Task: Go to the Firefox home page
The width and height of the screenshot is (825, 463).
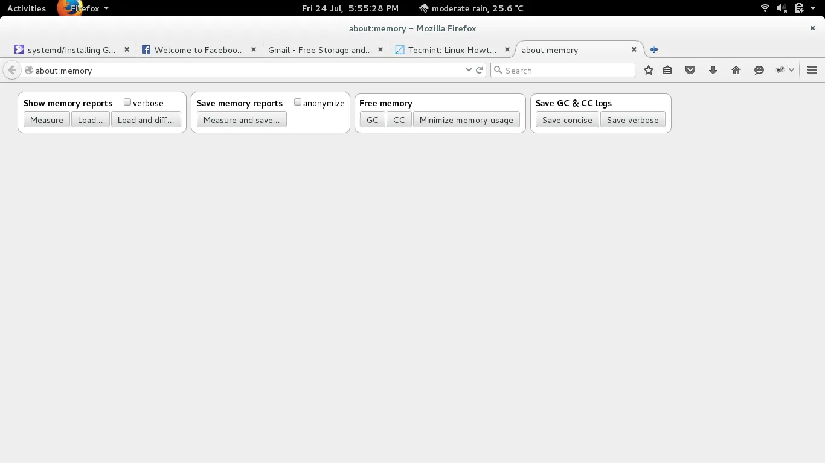Action: click(736, 70)
